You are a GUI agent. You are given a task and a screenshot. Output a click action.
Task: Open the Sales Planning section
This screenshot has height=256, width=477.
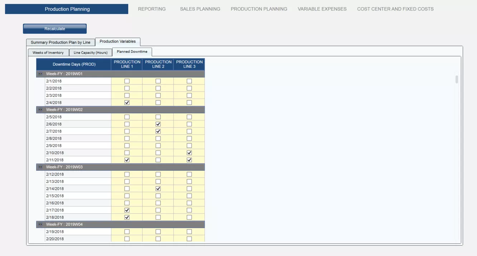coord(200,9)
